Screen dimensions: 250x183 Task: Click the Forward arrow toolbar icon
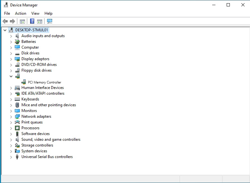coord(12,21)
